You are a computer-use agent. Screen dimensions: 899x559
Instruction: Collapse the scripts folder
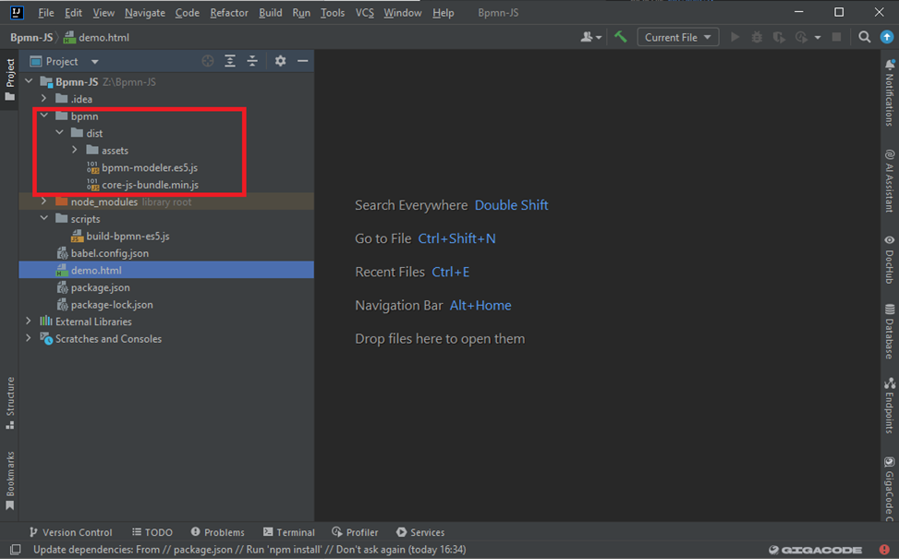click(44, 218)
